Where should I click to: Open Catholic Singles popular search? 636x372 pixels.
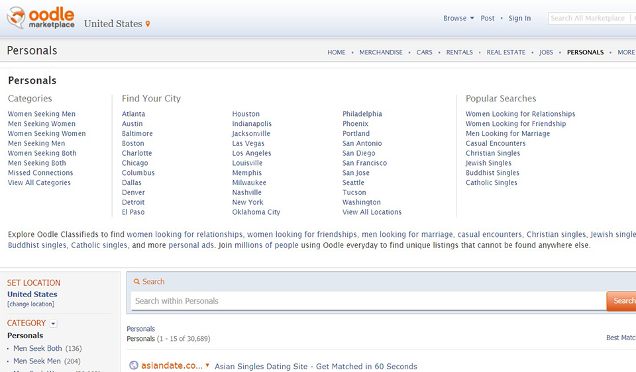491,182
